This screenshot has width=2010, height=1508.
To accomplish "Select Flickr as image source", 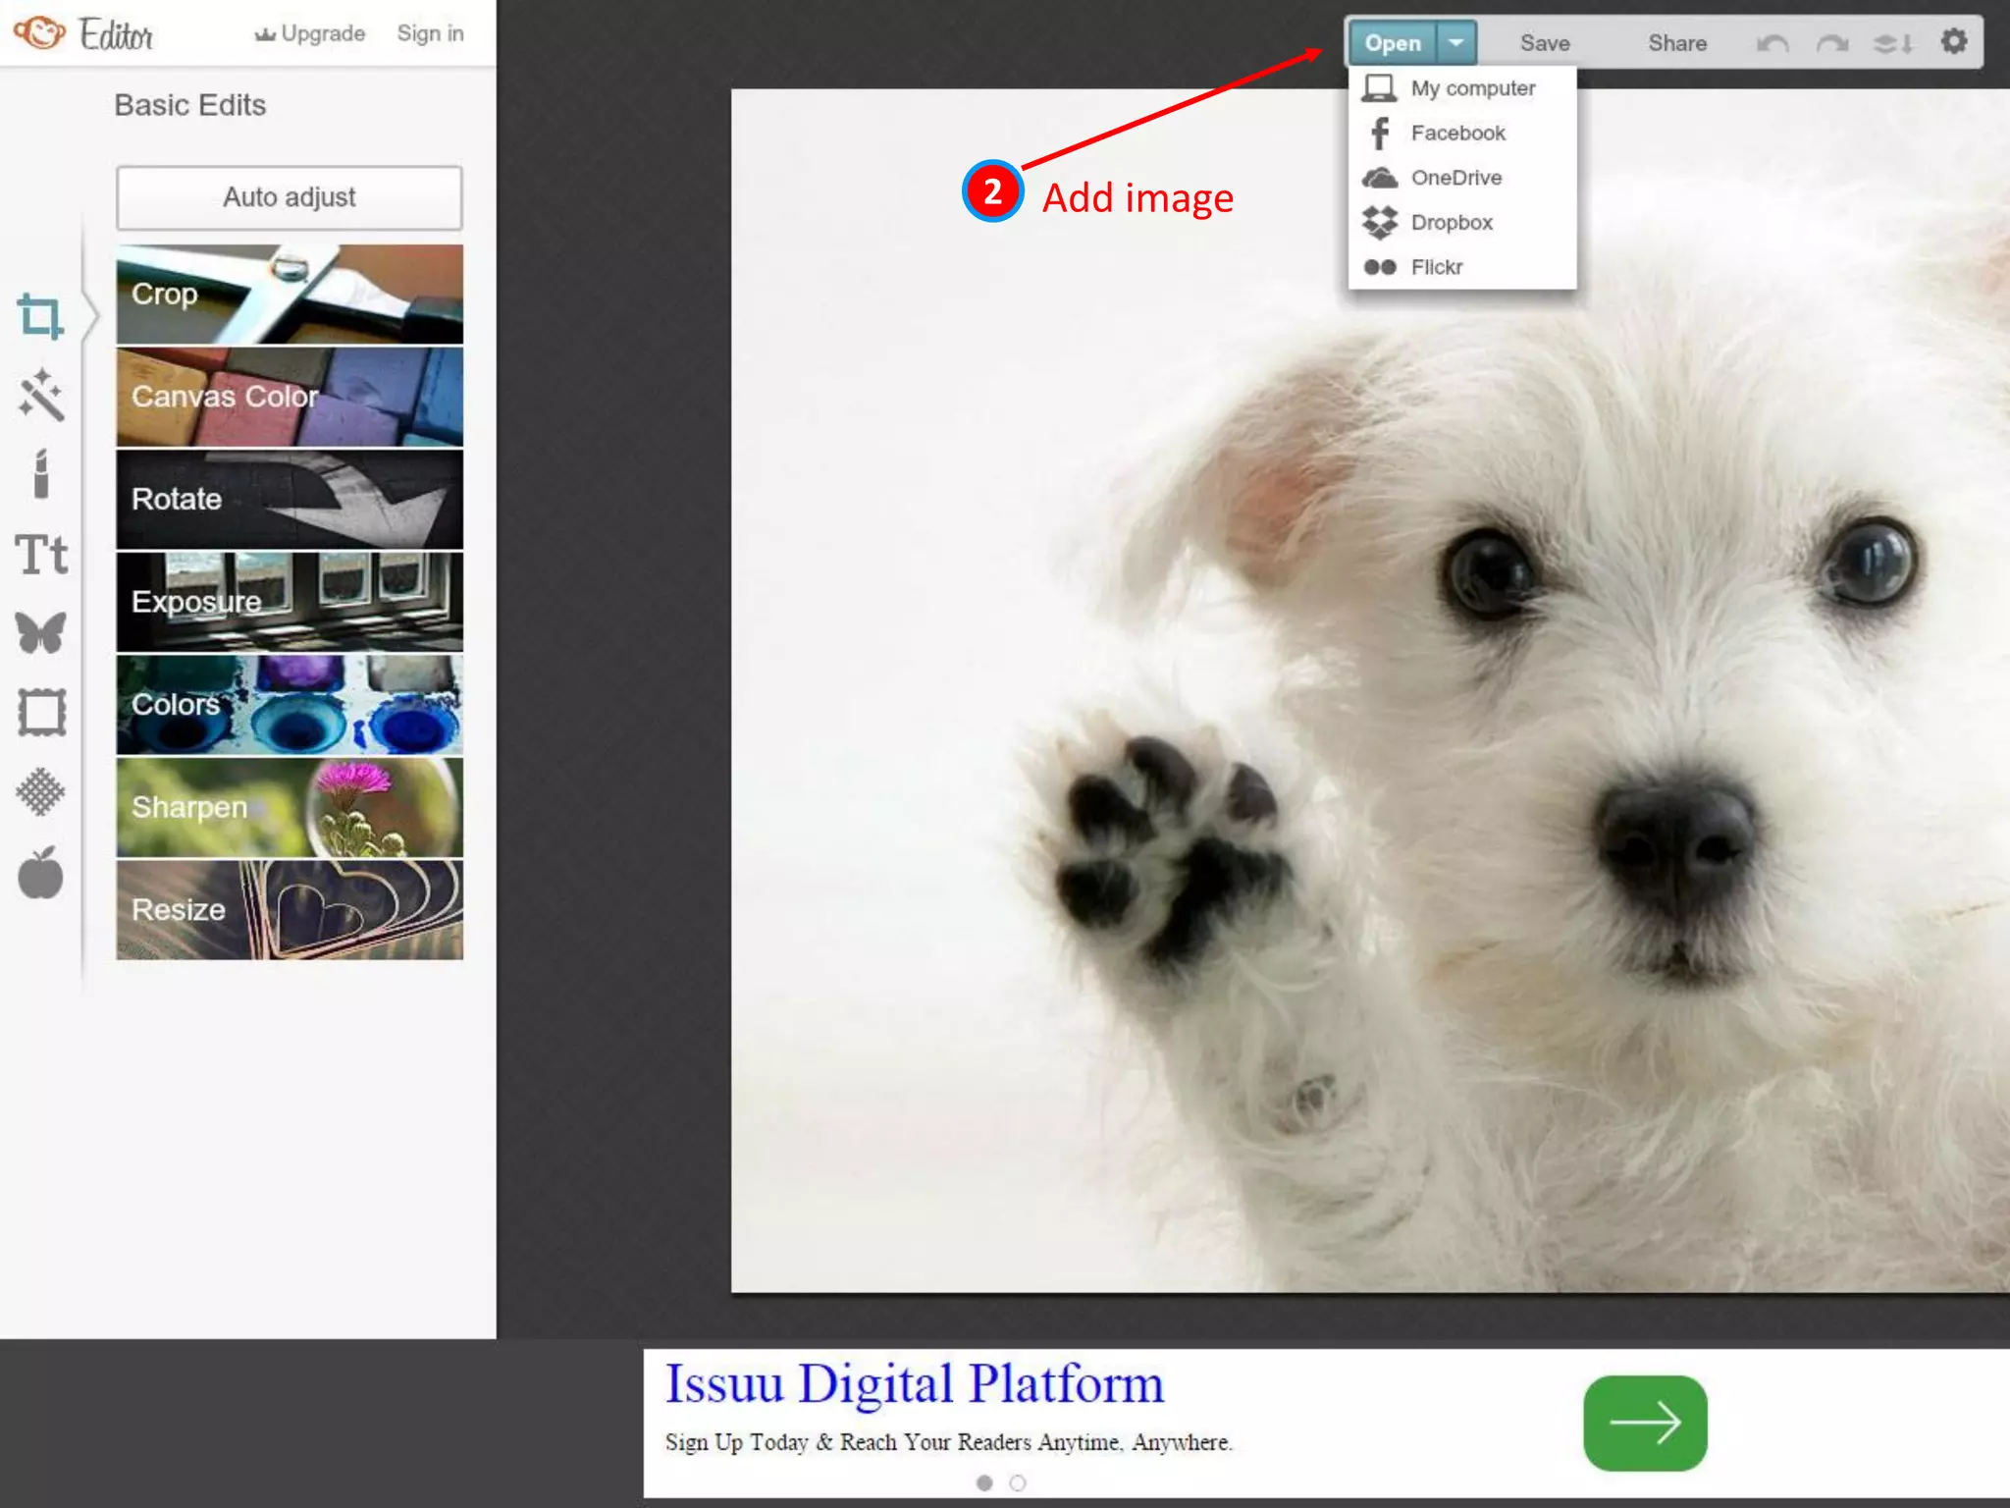I will coord(1436,267).
